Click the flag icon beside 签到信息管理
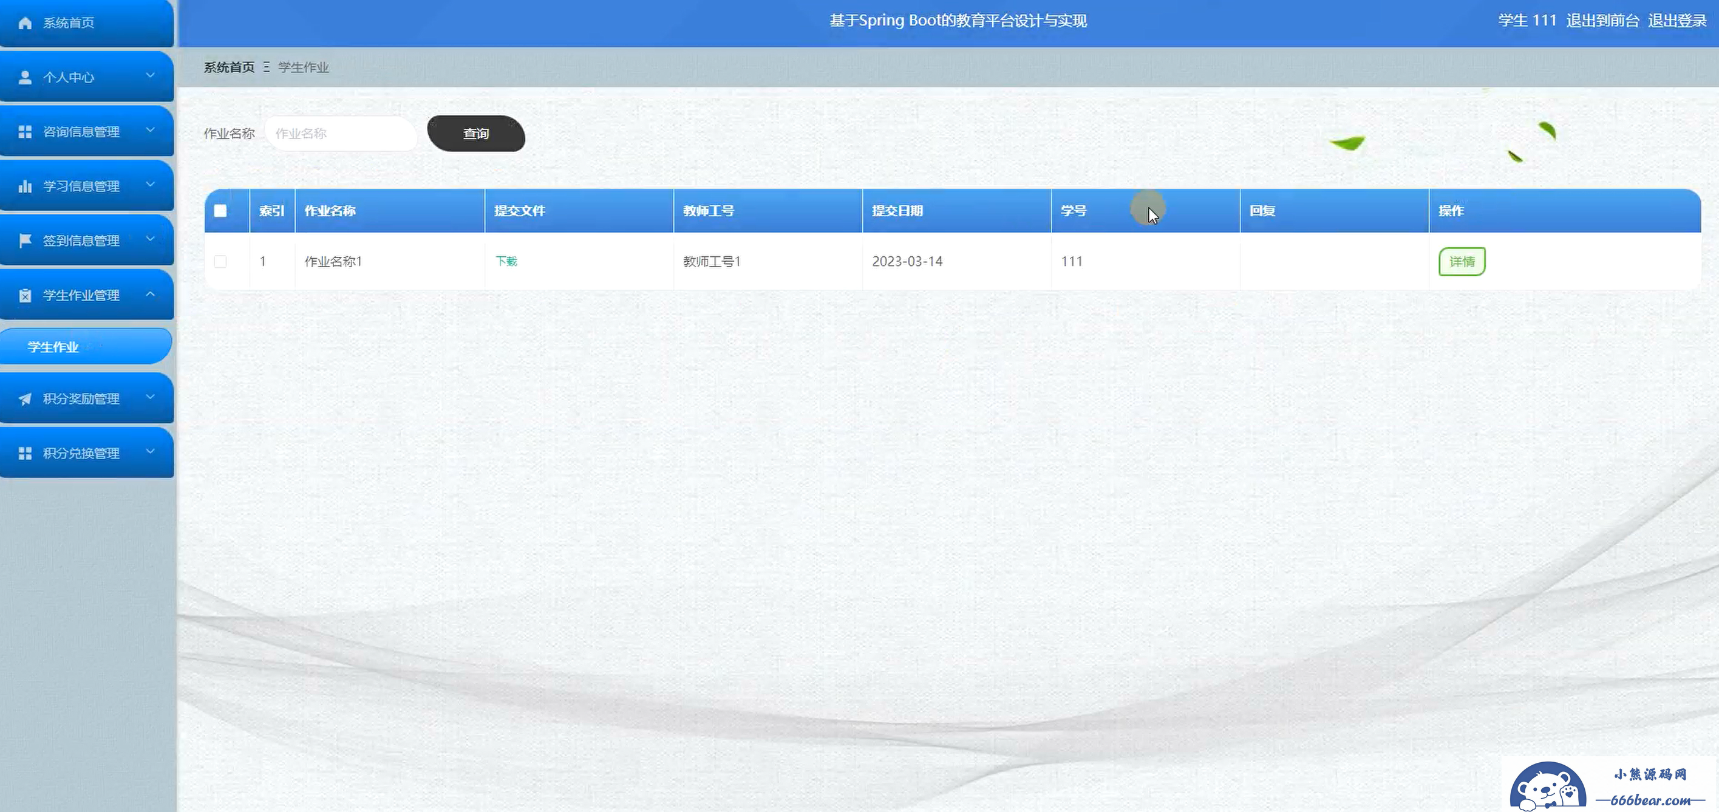The height and width of the screenshot is (812, 1719). click(x=26, y=241)
